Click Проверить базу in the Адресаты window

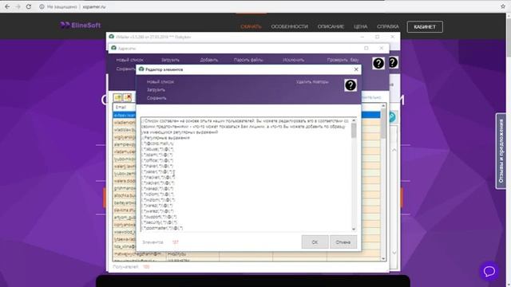[343, 60]
